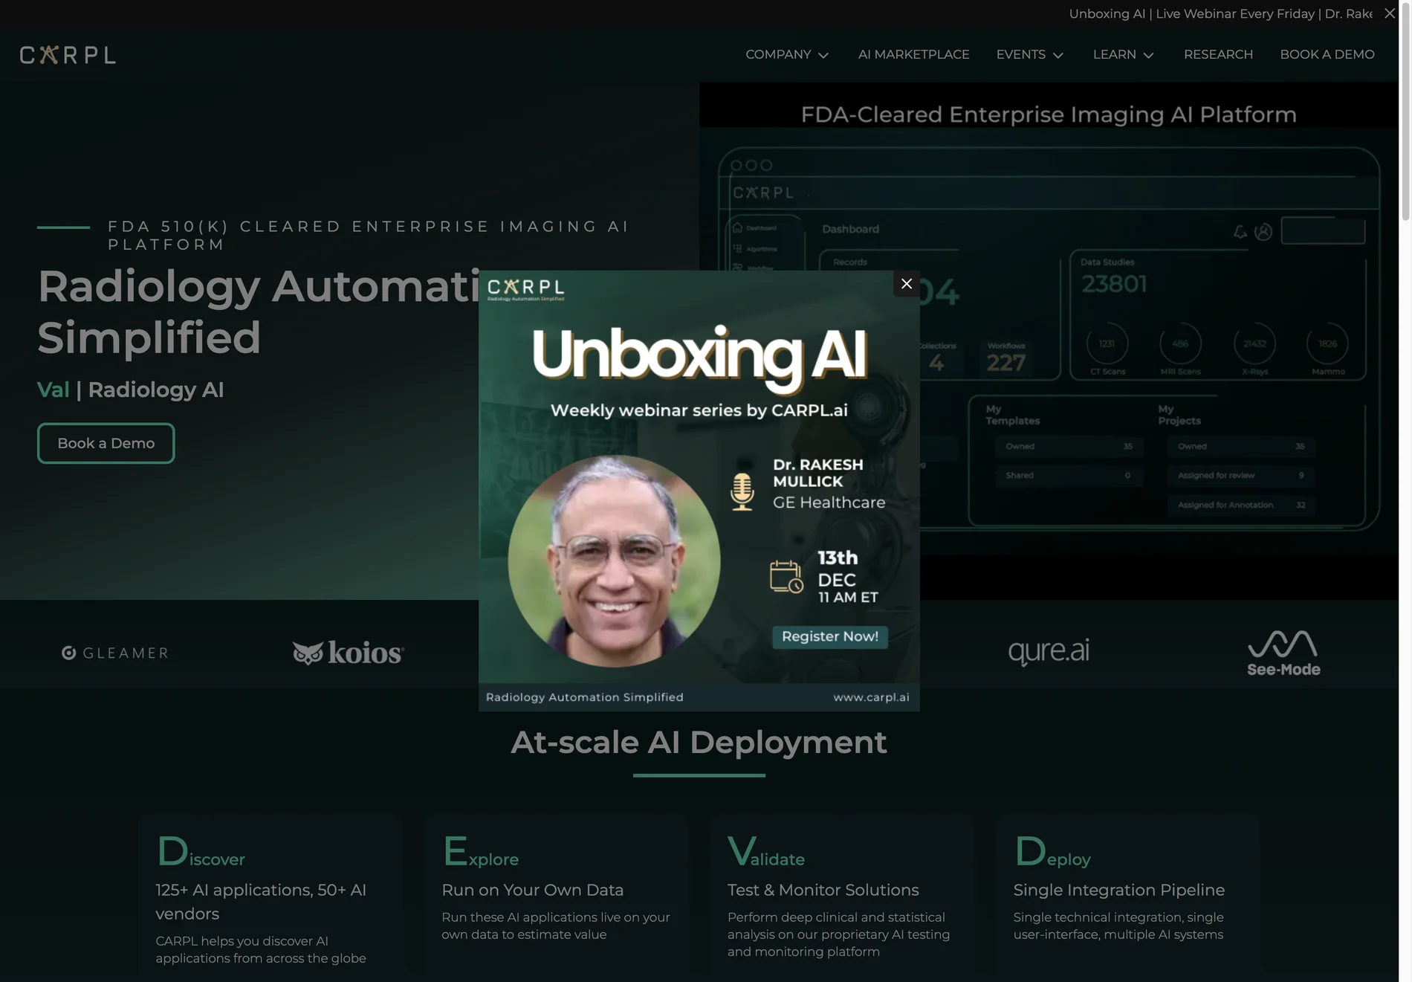Click the 'Val' green text in hero
The width and height of the screenshot is (1412, 982).
click(53, 390)
